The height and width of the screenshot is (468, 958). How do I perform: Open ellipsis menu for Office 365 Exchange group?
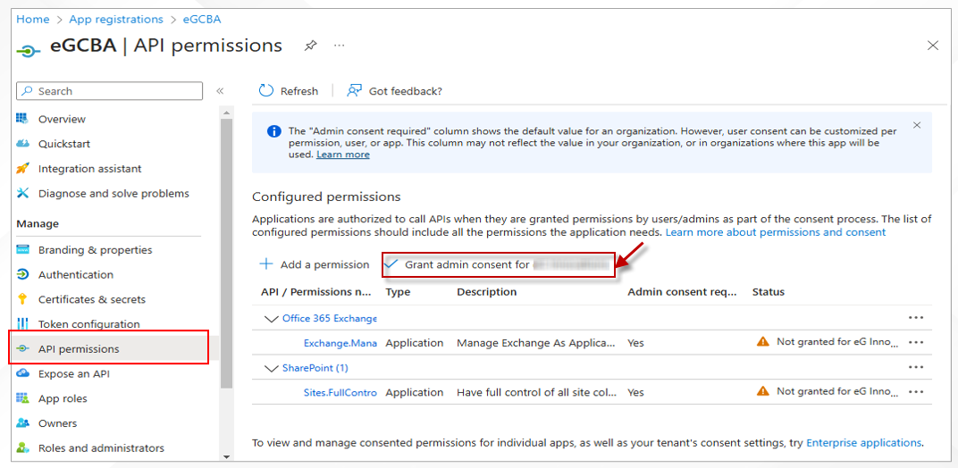(x=916, y=318)
